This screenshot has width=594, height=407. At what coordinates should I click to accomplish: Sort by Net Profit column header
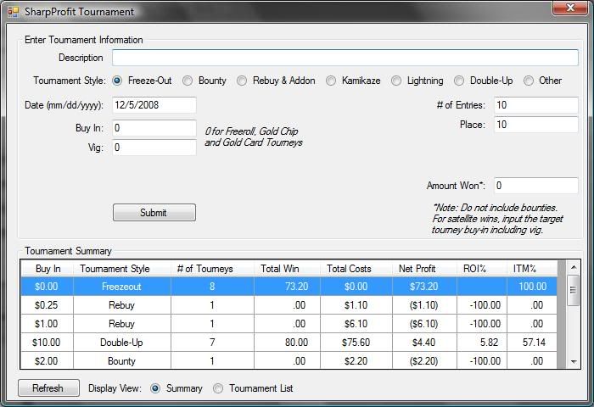[x=424, y=269]
